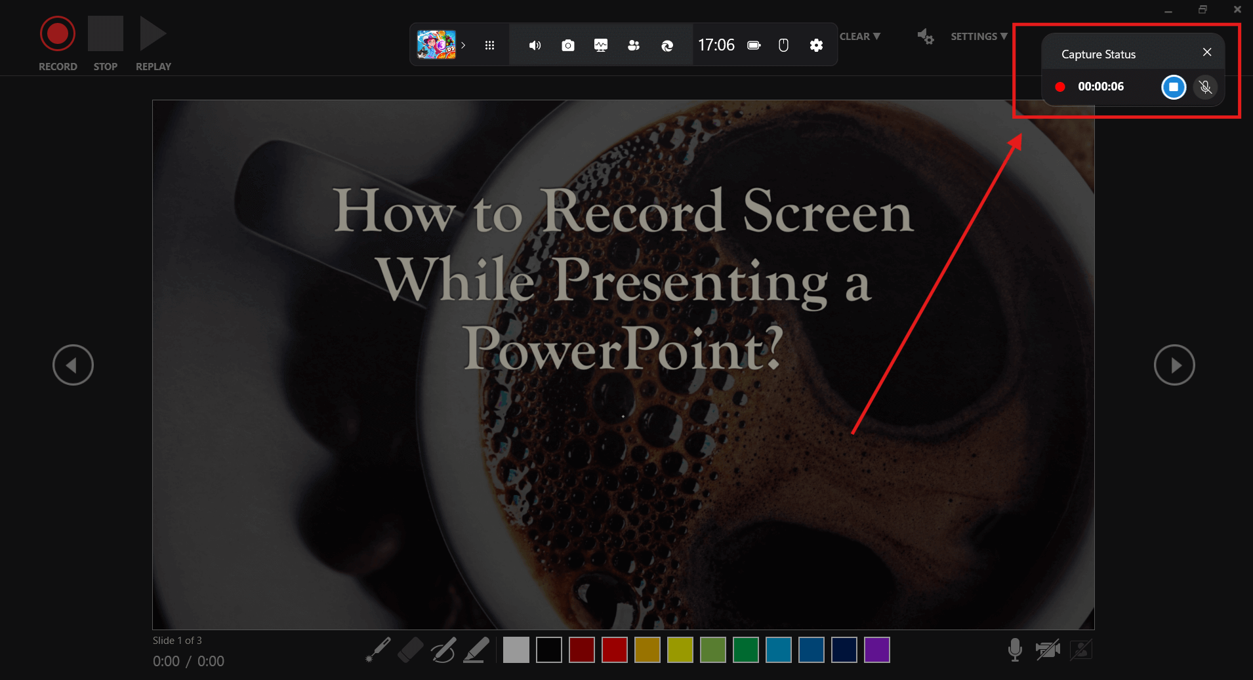The height and width of the screenshot is (680, 1253).
Task: Select the laser pointer tool
Action: point(378,650)
